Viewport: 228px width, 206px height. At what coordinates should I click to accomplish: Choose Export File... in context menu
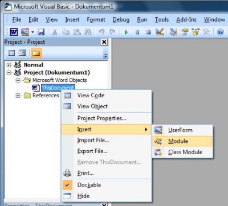107,151
